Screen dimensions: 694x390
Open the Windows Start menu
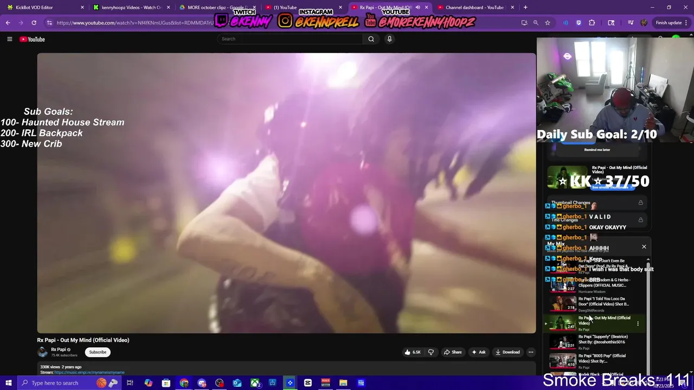pos(8,383)
